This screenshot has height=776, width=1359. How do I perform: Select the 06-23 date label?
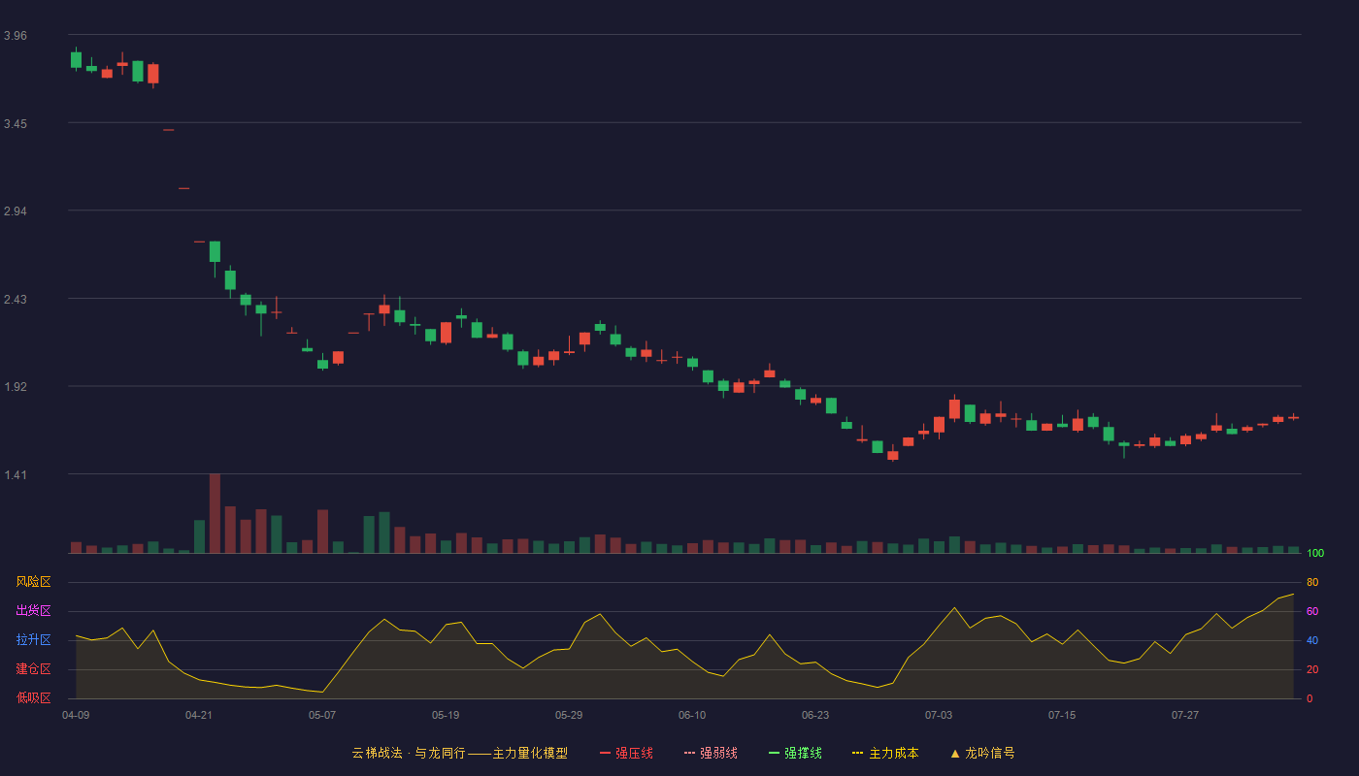815,715
